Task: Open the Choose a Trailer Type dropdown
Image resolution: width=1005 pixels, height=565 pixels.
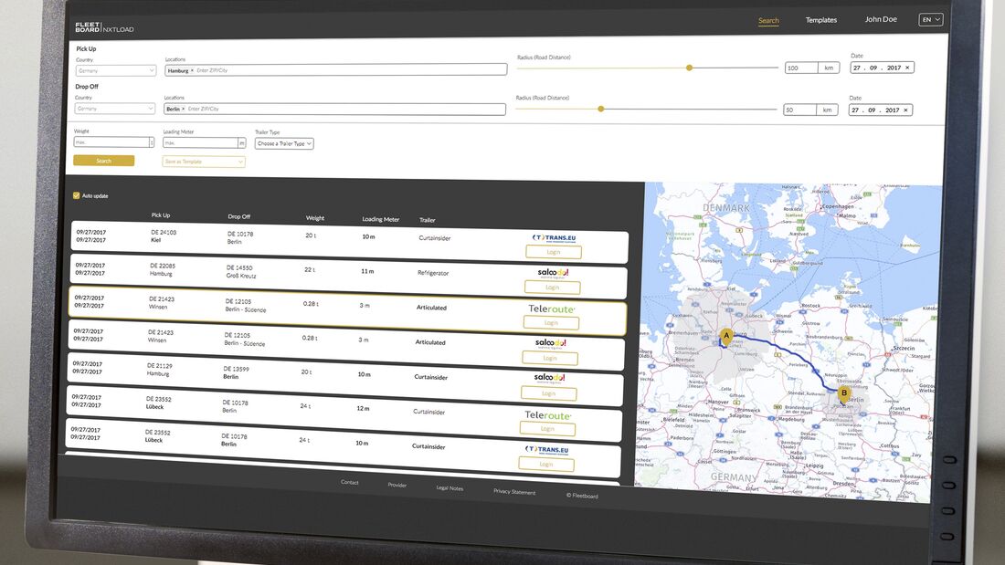Action: click(284, 143)
